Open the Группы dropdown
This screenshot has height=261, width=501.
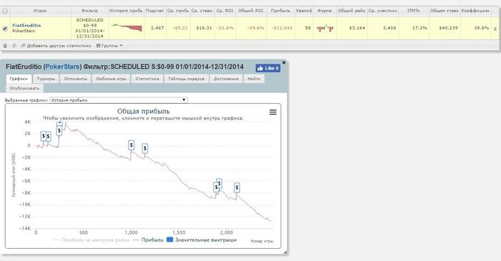(x=110, y=46)
